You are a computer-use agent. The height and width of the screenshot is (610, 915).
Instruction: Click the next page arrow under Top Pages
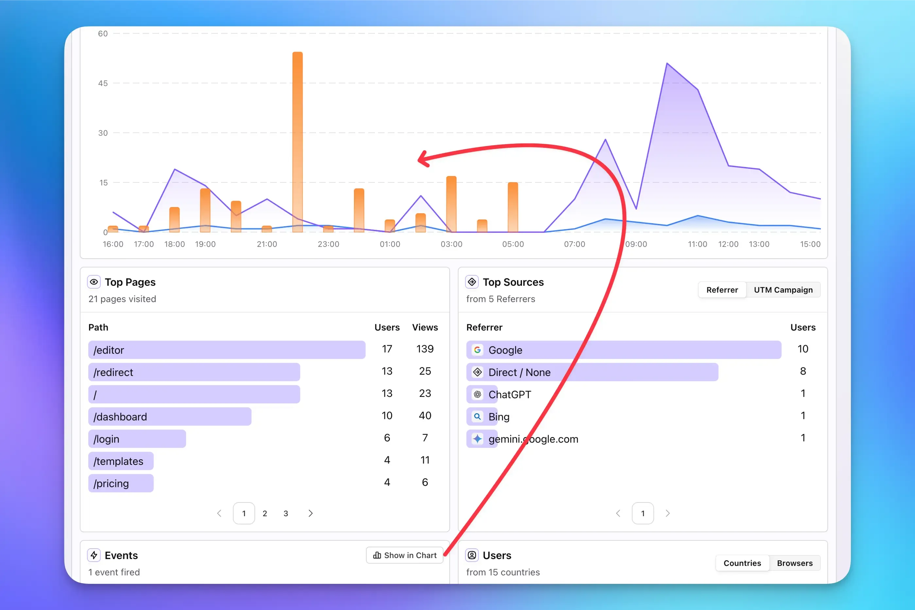tap(310, 513)
